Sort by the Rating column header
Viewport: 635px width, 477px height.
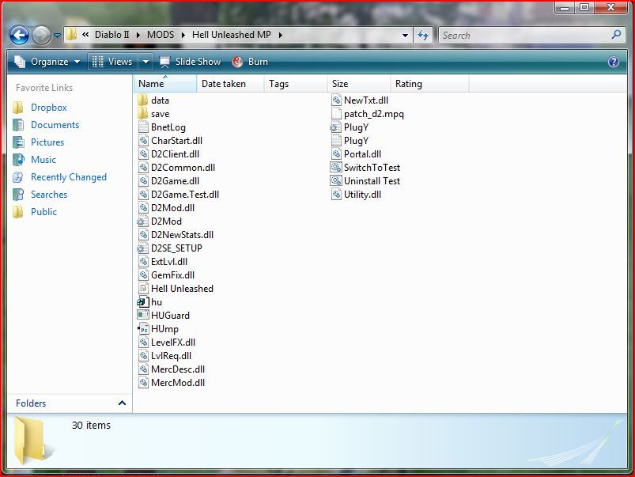point(429,84)
